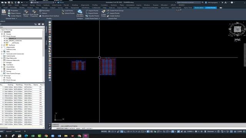Click the Create Points icon
246x138 pixels.
[103, 13]
